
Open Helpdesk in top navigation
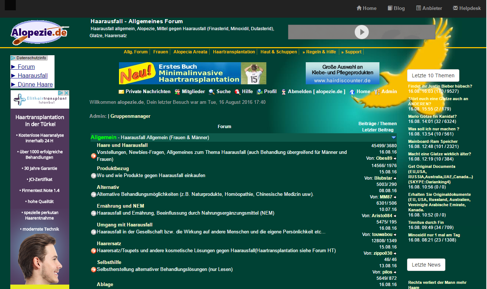tap(467, 8)
